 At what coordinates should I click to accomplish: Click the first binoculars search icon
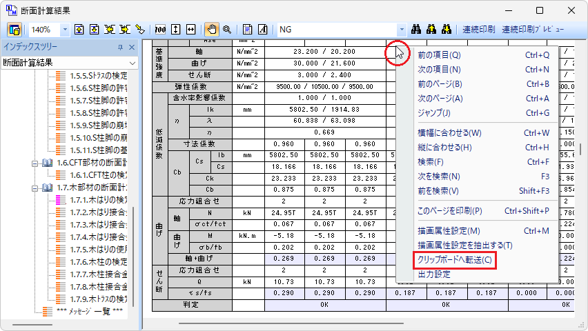coord(416,30)
